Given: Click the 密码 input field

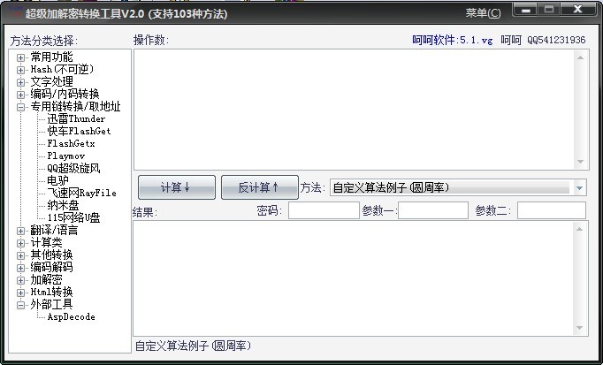Looking at the screenshot, I should point(323,210).
